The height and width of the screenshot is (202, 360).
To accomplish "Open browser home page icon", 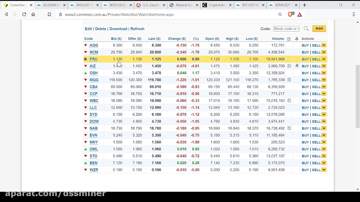I will pyautogui.click(x=33, y=14).
